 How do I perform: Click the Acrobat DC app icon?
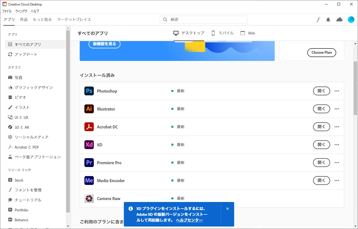click(x=89, y=127)
